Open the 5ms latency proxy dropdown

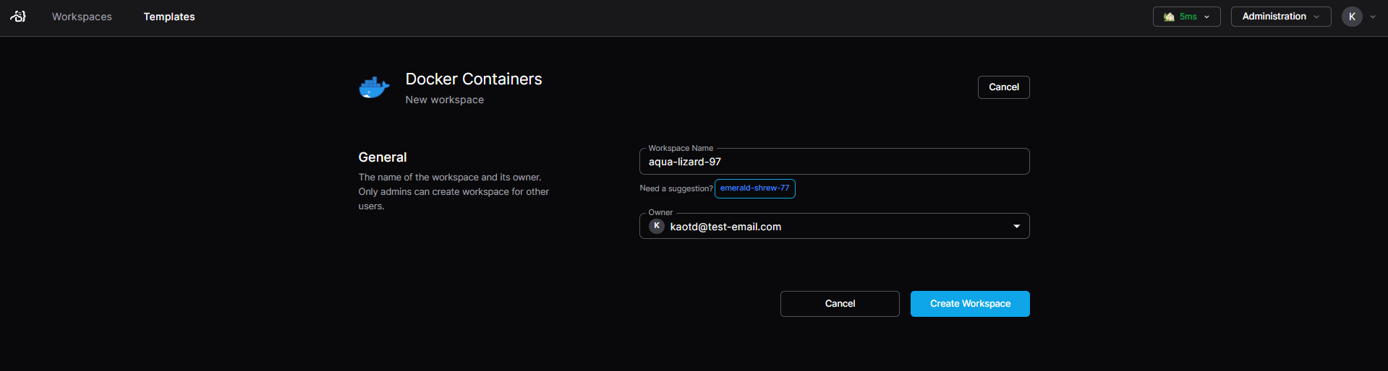pyautogui.click(x=1186, y=17)
